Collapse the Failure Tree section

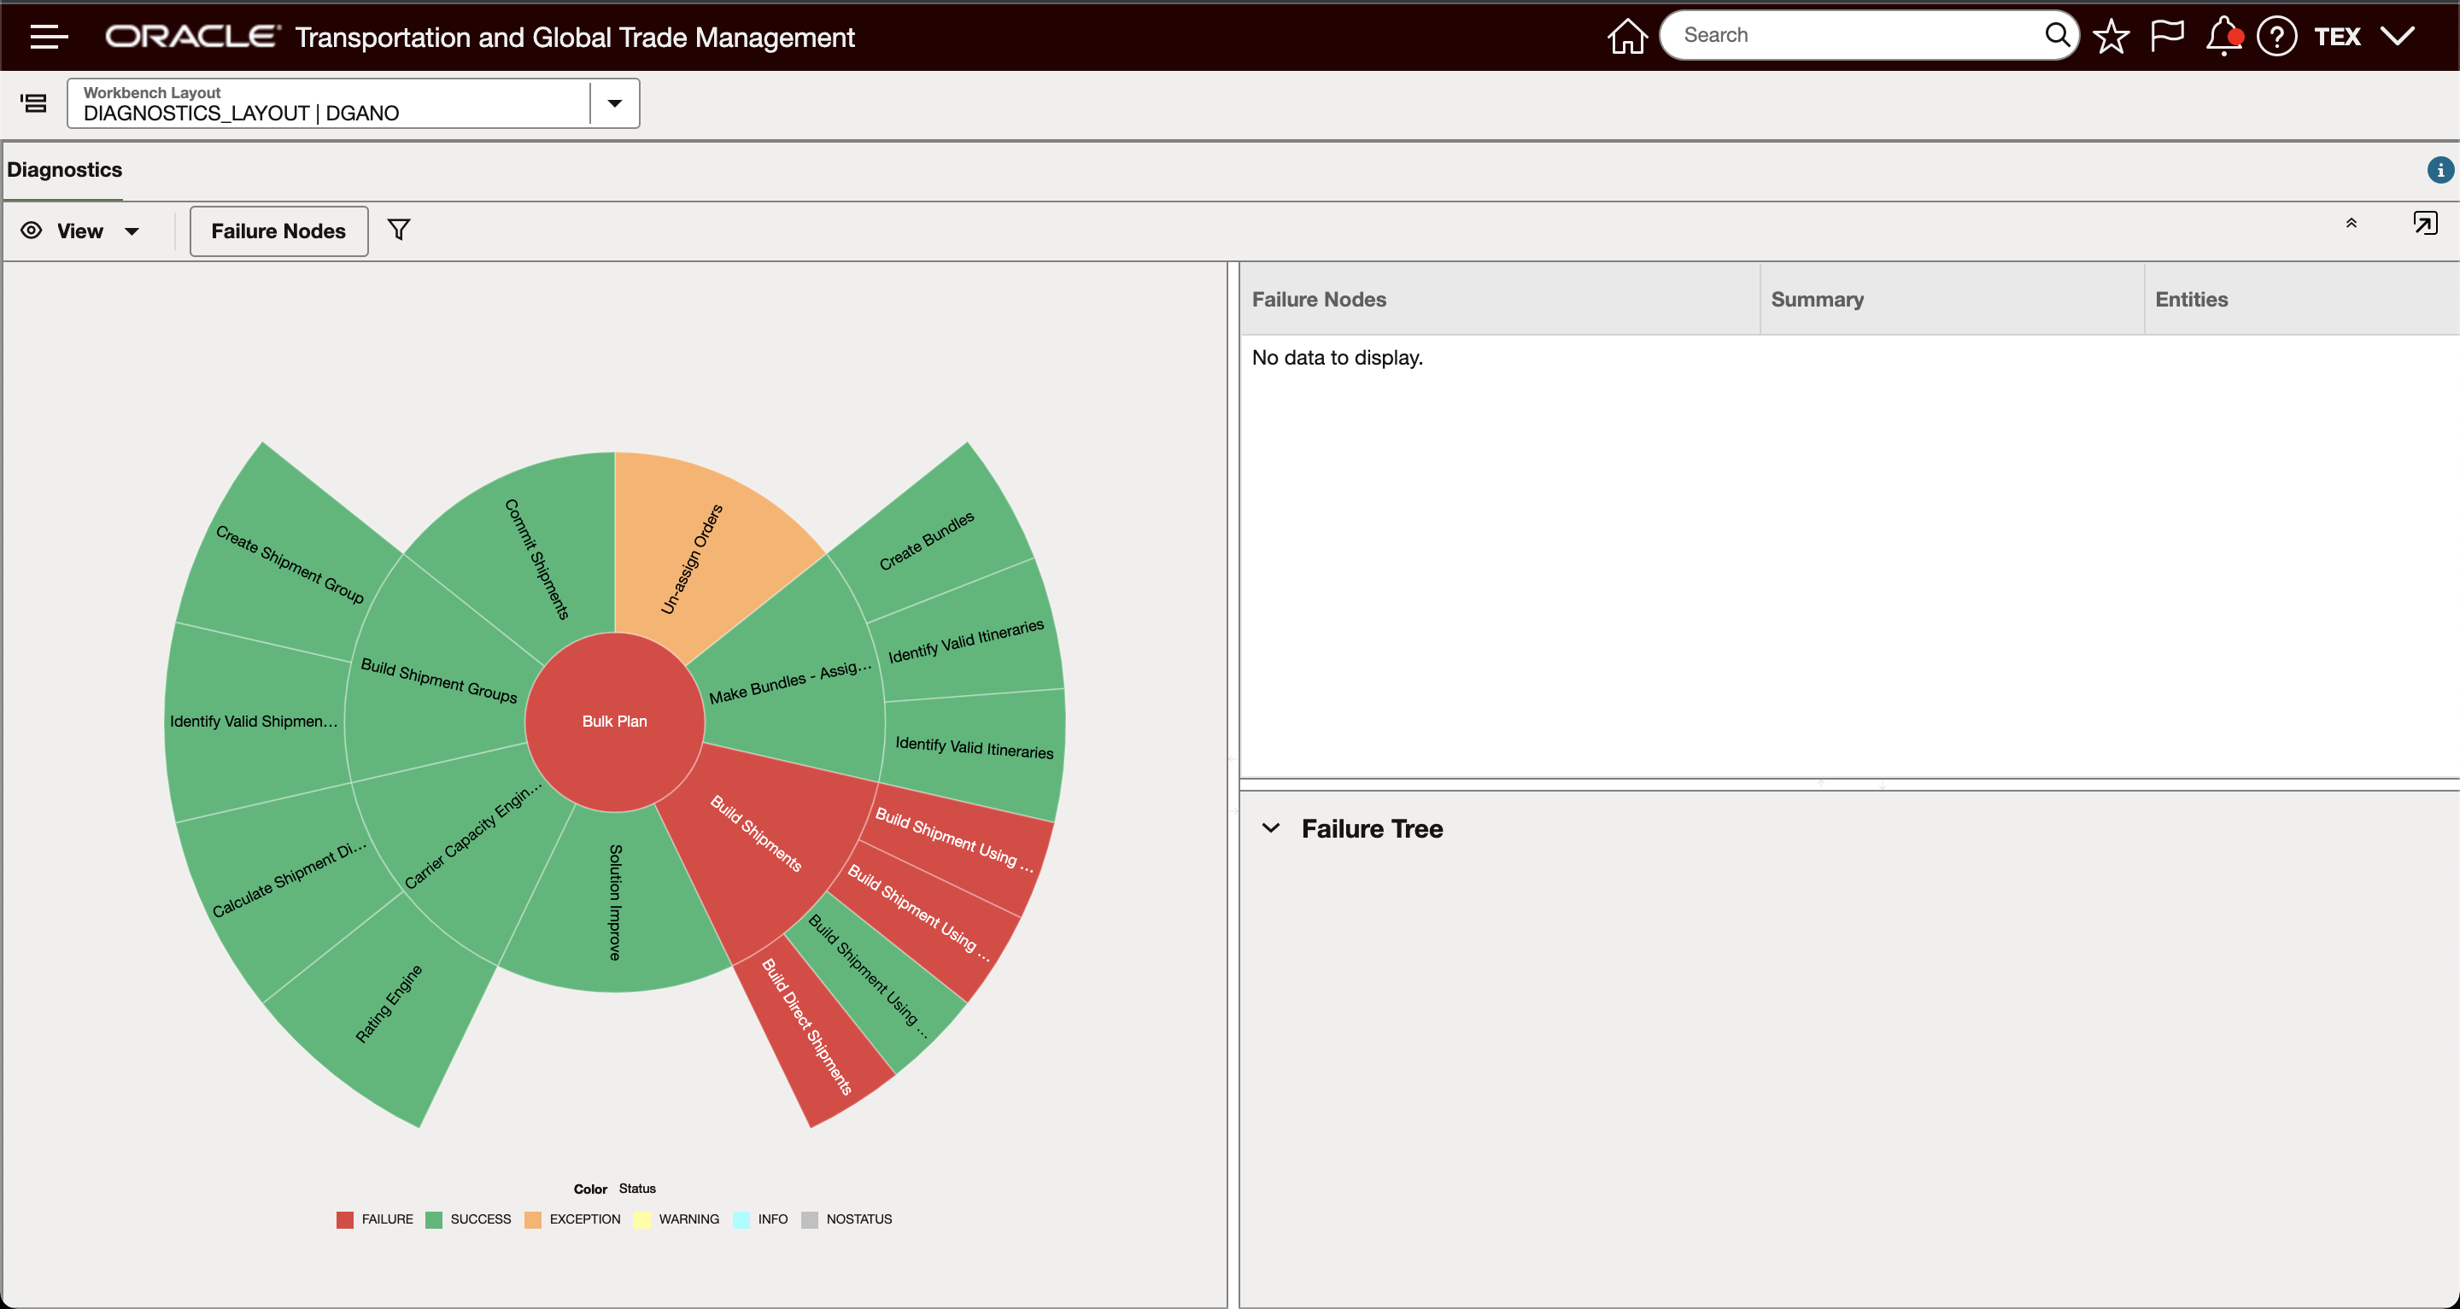tap(1271, 827)
